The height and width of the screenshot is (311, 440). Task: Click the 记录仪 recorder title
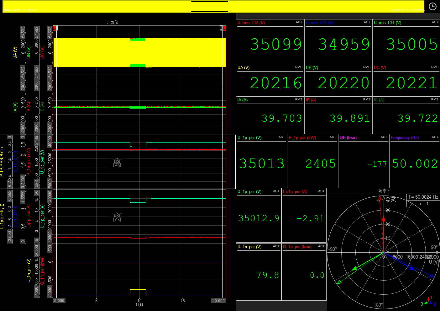(112, 22)
